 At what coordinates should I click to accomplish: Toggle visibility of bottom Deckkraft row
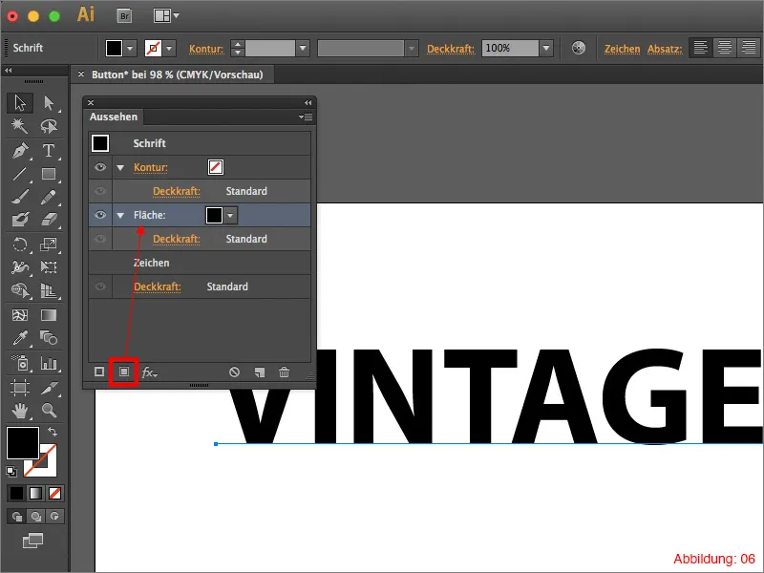click(100, 286)
